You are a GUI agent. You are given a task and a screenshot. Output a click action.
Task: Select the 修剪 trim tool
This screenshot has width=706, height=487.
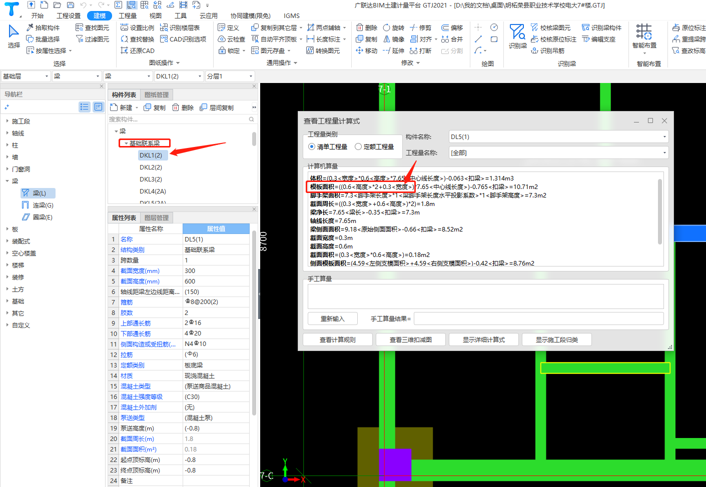coord(420,27)
